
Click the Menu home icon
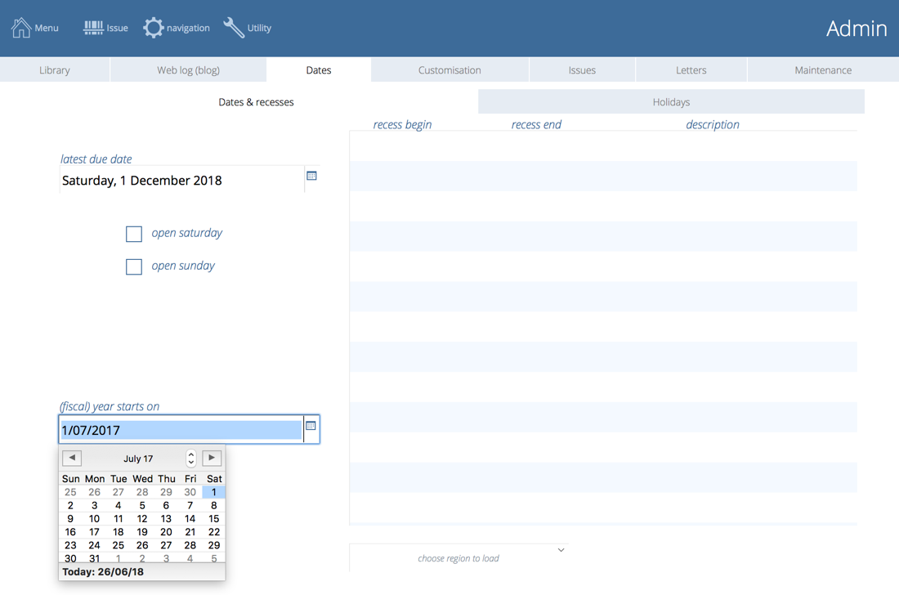coord(21,28)
